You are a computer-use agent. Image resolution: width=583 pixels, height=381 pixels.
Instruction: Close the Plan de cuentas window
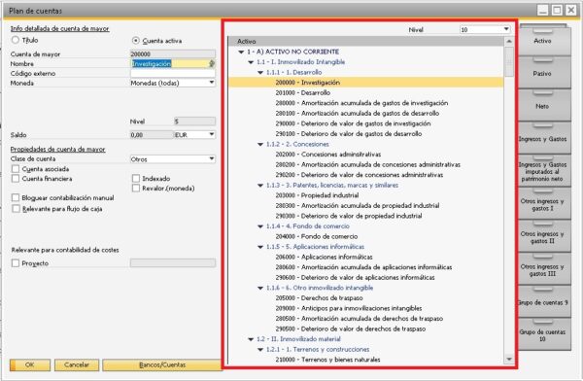click(571, 10)
